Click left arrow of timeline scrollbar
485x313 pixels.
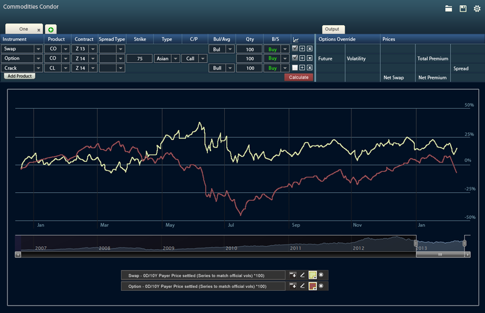click(18, 255)
